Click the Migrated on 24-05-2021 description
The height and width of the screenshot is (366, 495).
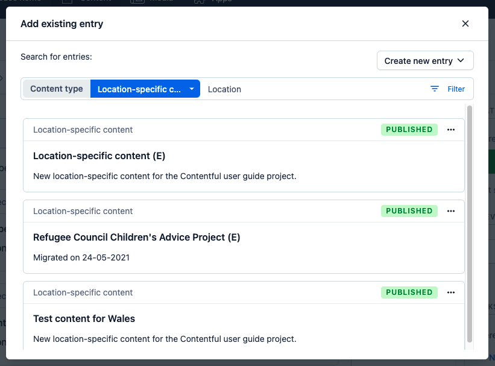tap(81, 257)
